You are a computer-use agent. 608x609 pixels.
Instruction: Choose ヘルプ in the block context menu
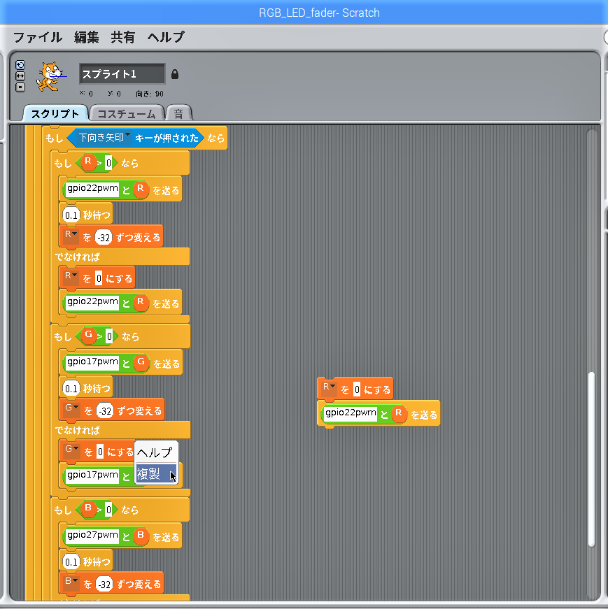(156, 452)
